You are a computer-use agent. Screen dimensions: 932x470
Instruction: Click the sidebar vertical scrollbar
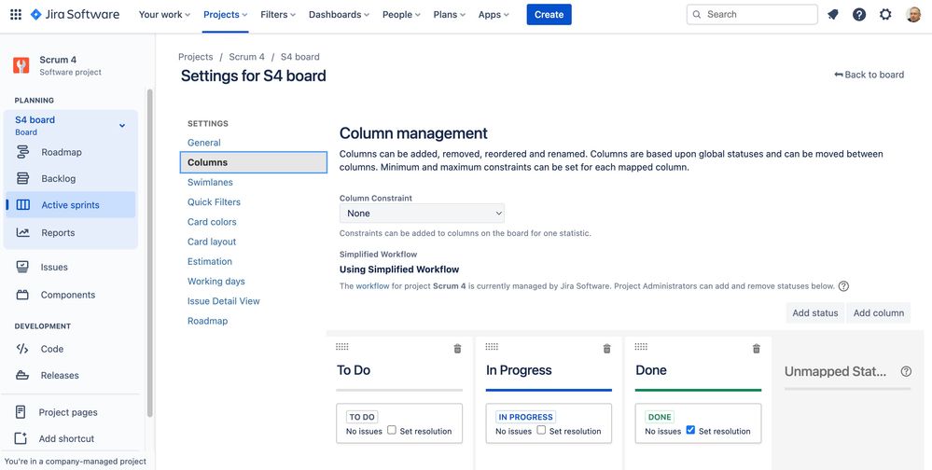[x=150, y=253]
